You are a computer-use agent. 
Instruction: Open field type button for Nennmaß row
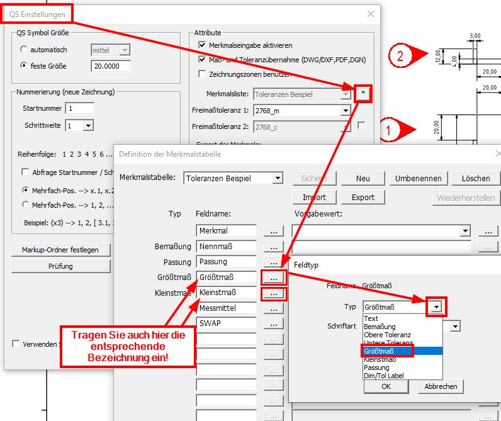(274, 247)
